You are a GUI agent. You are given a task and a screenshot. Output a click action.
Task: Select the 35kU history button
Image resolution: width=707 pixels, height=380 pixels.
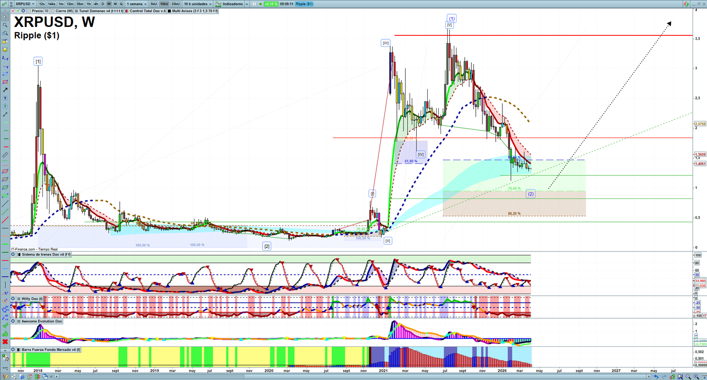(x=175, y=4)
